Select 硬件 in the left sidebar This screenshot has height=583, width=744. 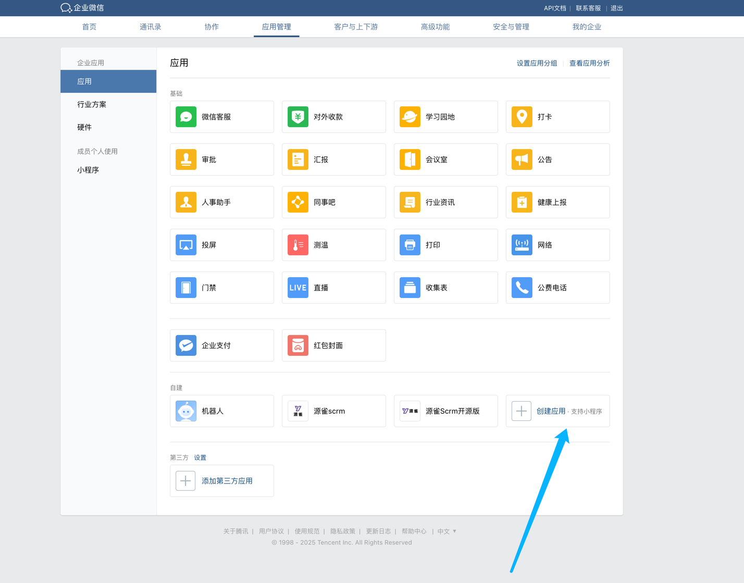click(x=84, y=127)
